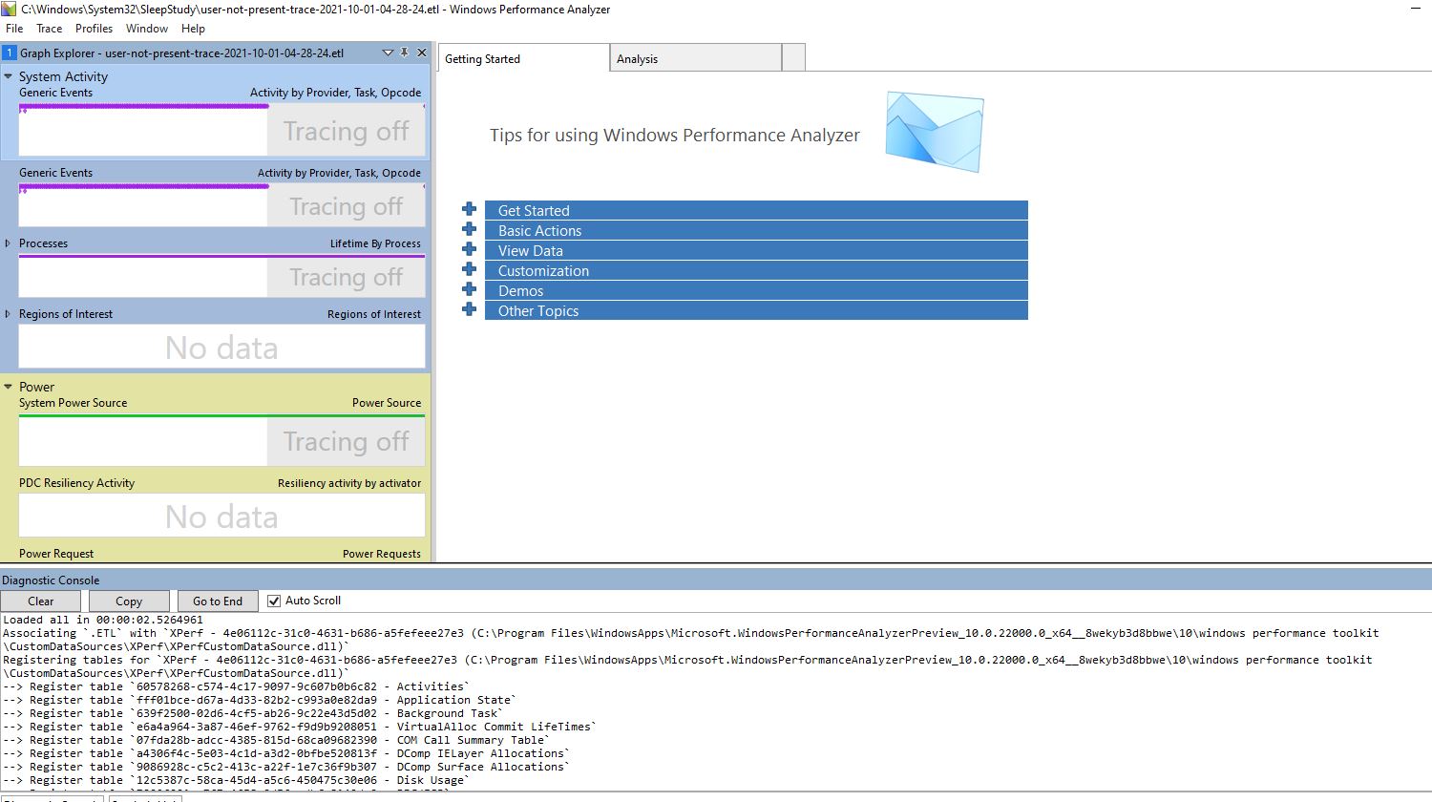Click the COM Call Summary Table log line
Screen dimensions: 1432x802
276,740
